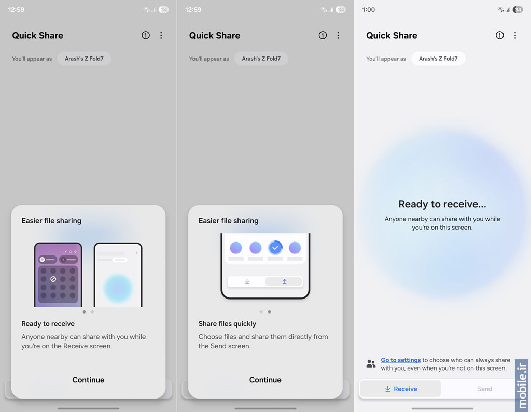Open the three-dot menu in the right Quick Share screen

pos(515,35)
